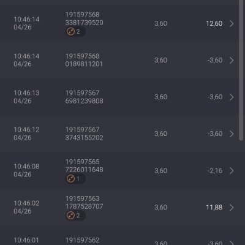The image size is (245, 245).
Task: Select the 10:46:02 timestamp row
Action: (119, 207)
